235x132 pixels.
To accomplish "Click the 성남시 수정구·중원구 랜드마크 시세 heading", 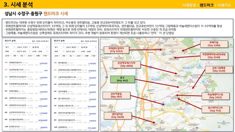I will (36, 14).
